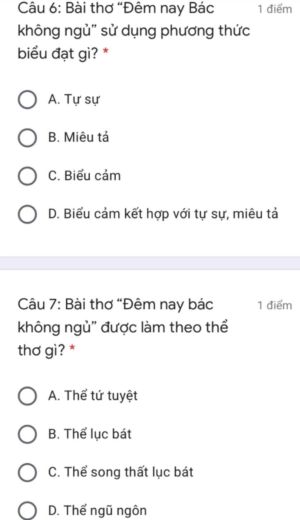Click the 'D. Thể ngũ ngôn' answer label

coord(97,510)
